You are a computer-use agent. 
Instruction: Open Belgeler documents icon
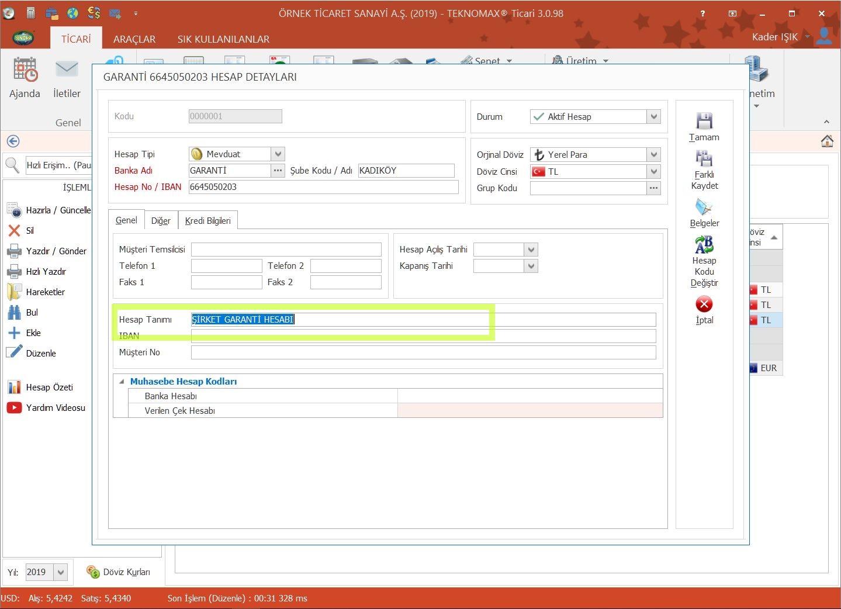[x=704, y=207]
